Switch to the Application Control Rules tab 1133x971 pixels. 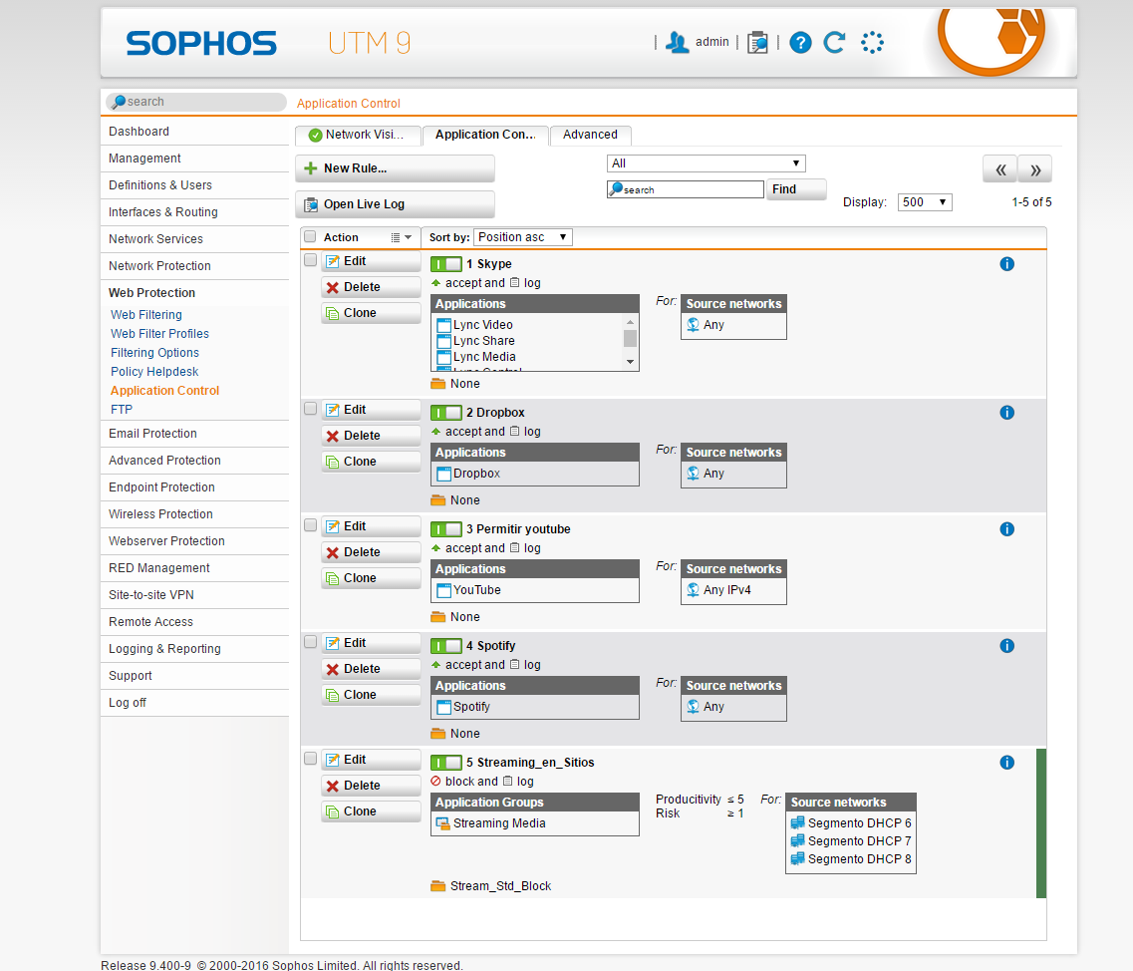(x=485, y=136)
